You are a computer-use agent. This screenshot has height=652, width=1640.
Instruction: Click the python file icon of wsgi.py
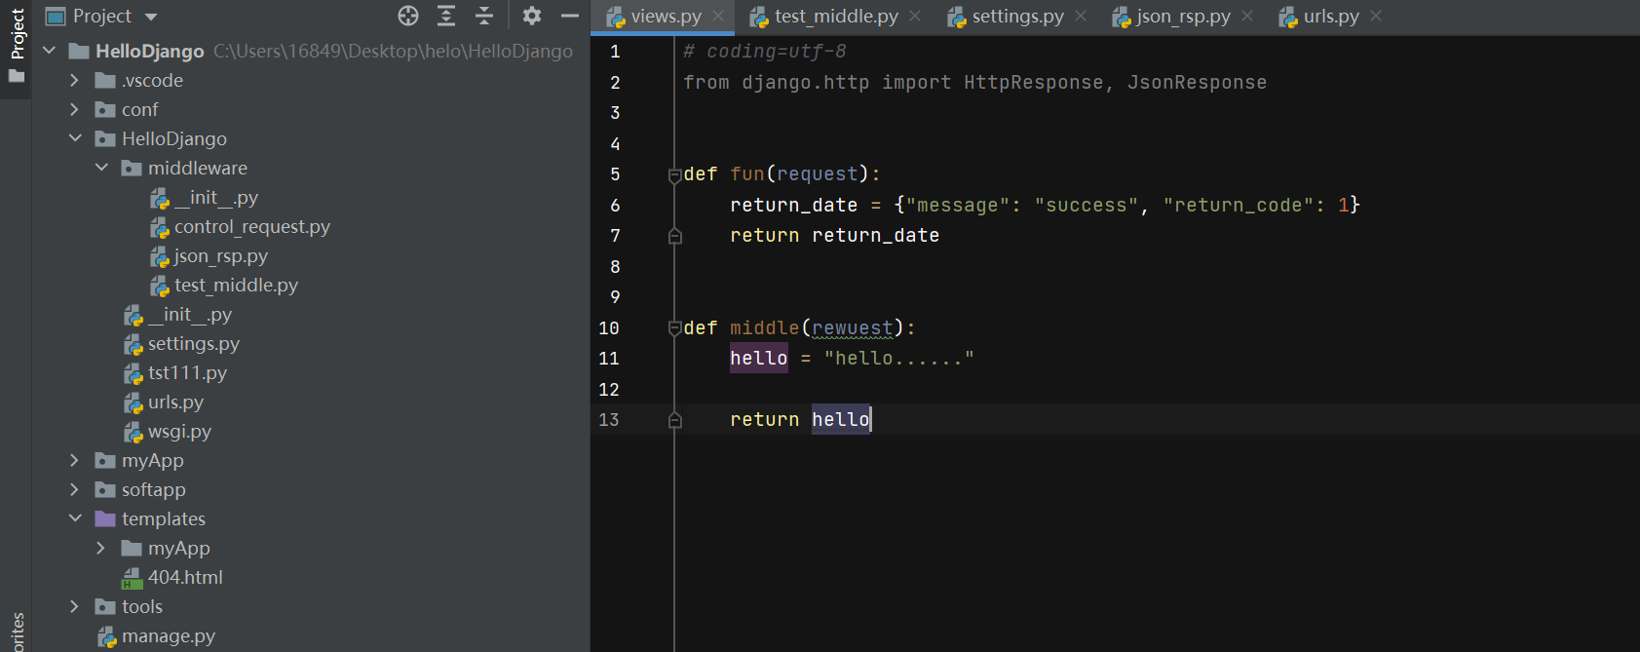[x=133, y=431]
